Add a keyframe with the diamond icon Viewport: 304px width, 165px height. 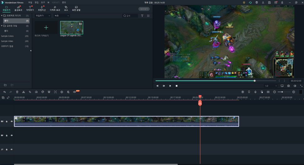coord(62,92)
